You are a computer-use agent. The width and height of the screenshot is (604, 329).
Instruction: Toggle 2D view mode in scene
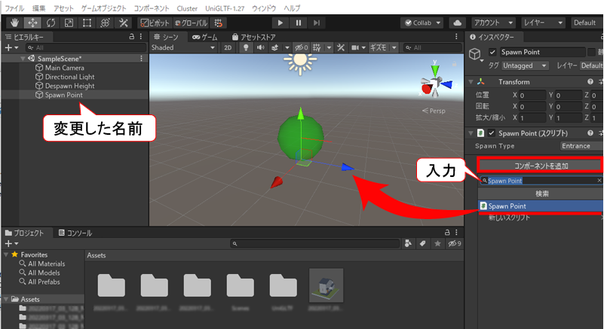[x=228, y=48]
